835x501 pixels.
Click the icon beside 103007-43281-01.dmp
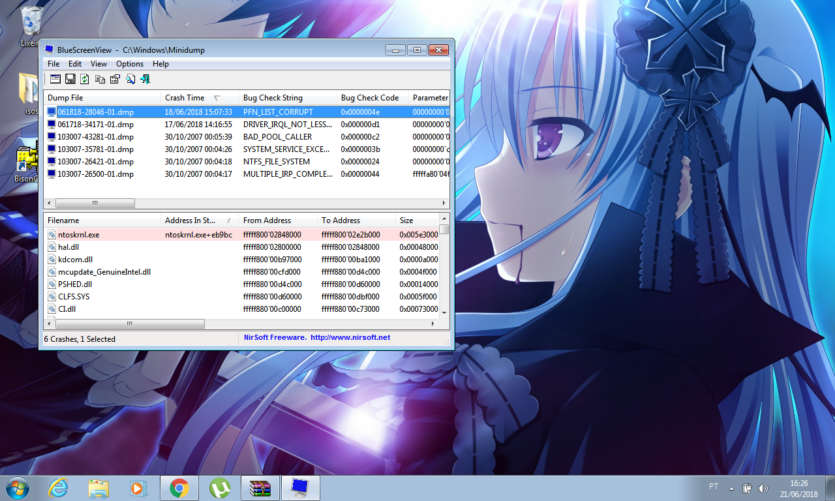[52, 137]
